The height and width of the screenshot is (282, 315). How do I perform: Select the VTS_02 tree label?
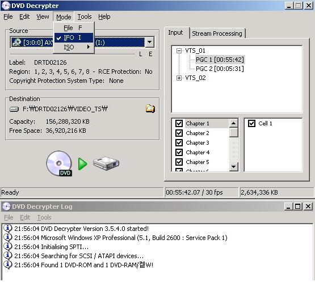click(x=195, y=78)
